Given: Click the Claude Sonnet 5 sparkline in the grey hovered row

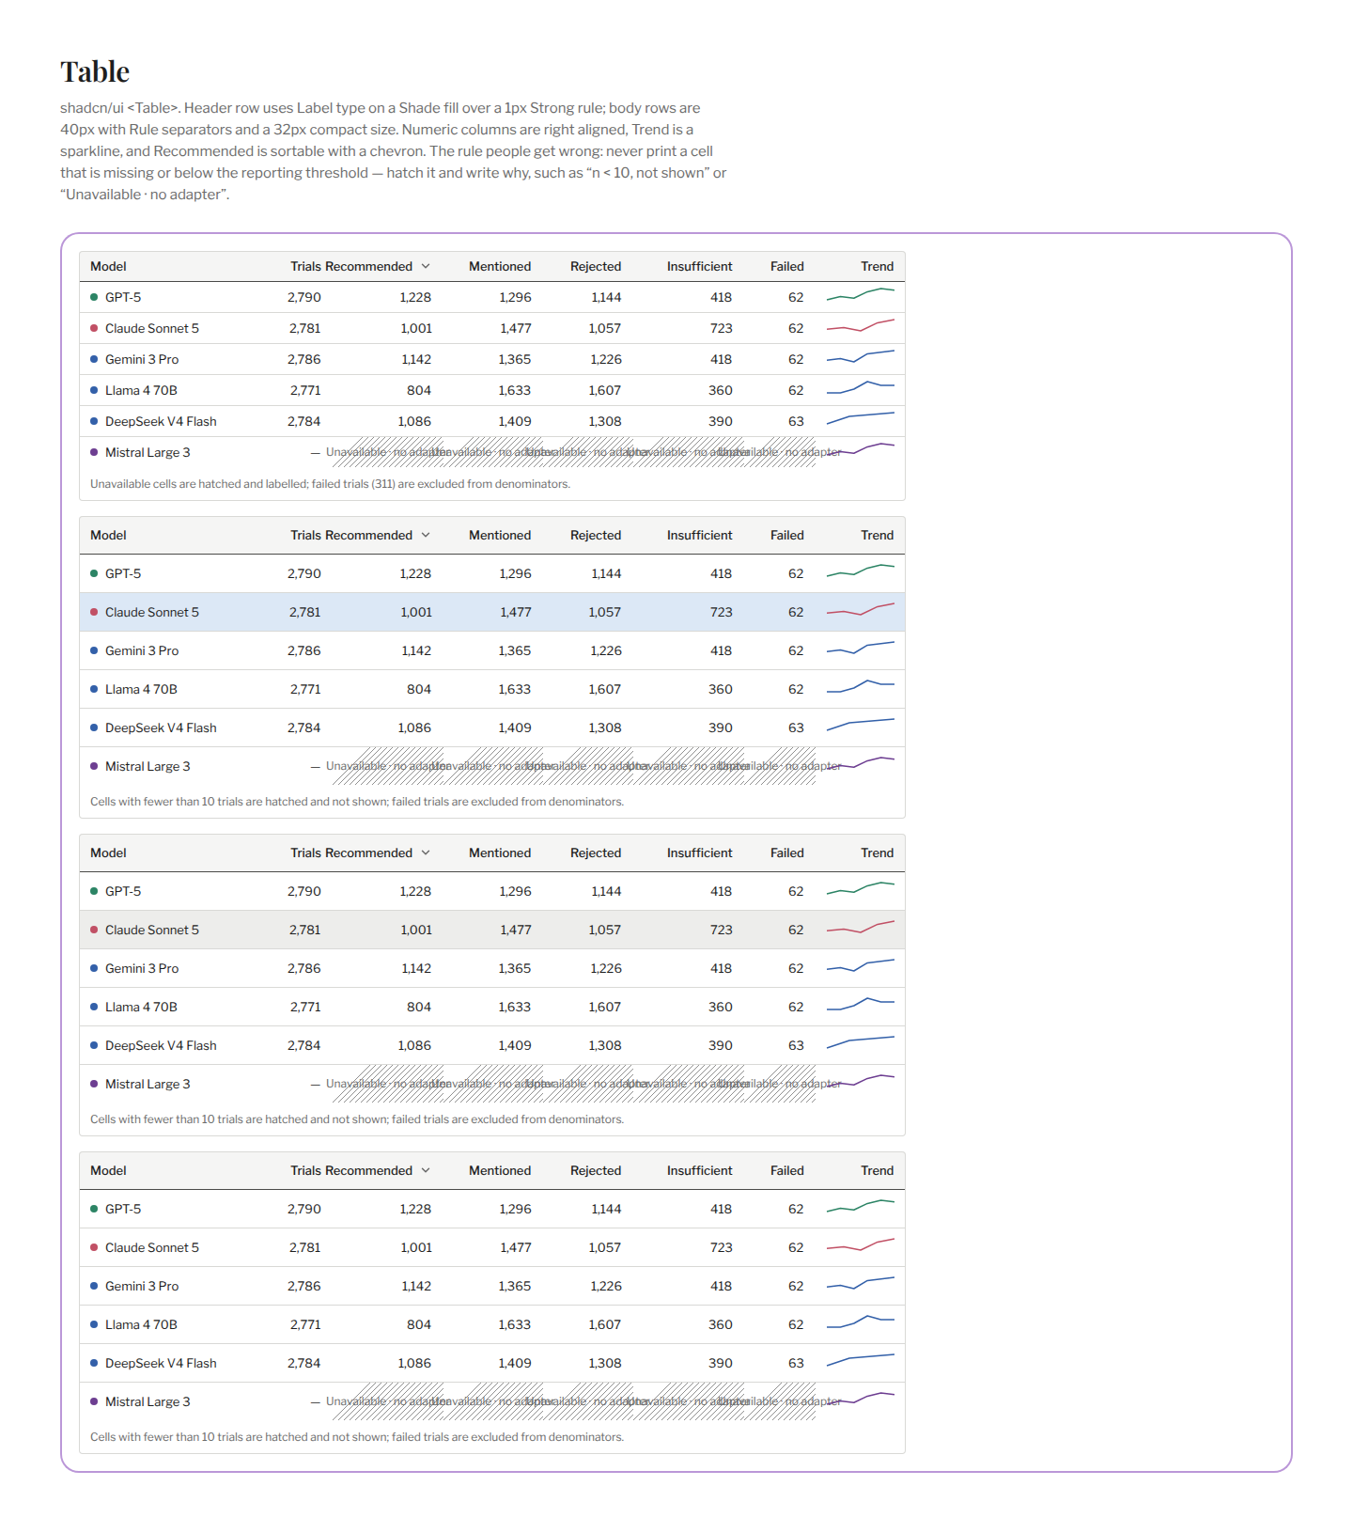Looking at the screenshot, I should click(x=861, y=928).
